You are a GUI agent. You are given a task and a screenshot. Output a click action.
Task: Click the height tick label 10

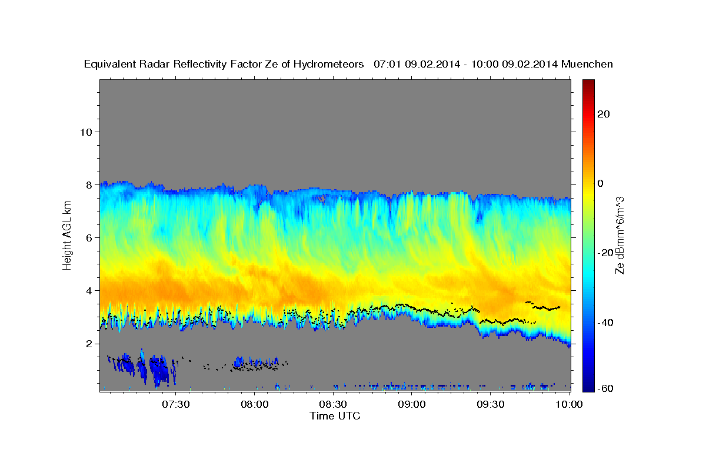[86, 132]
